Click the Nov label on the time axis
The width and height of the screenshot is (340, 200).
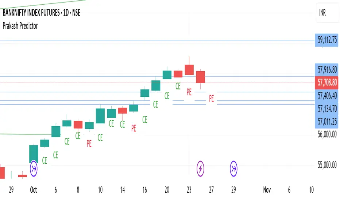point(267,190)
